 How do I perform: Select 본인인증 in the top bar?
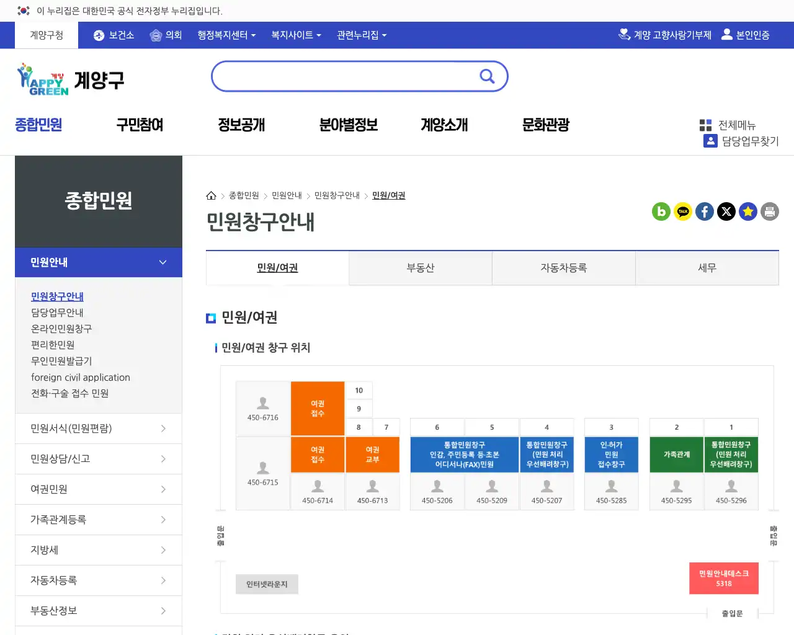(746, 35)
